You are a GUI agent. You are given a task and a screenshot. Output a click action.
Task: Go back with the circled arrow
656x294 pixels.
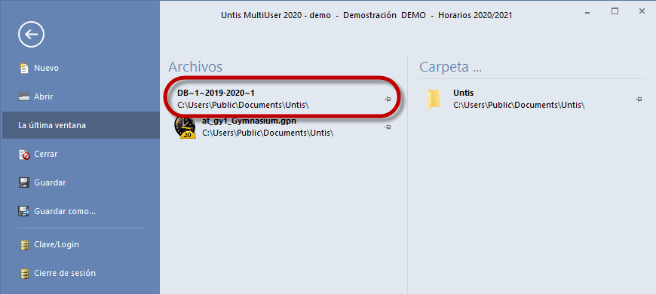(x=32, y=34)
